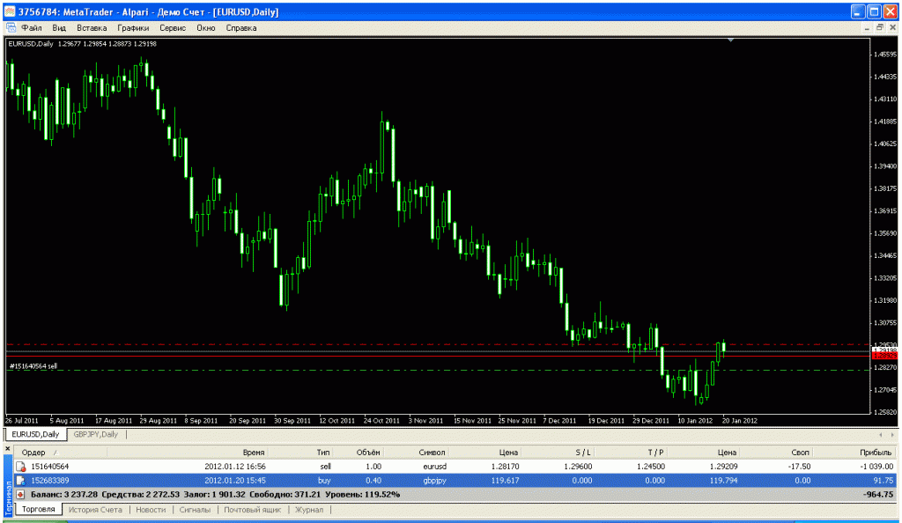This screenshot has height=523, width=902.
Task: Restore the inner chart window
Action: [878, 28]
